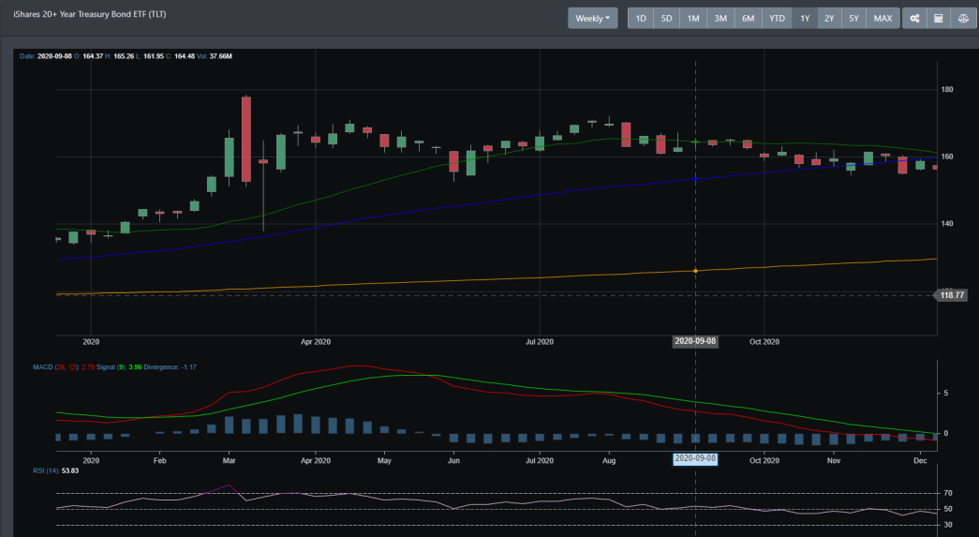
Task: Click the iShares 20+ Year Treasury Bond ETF title
Action: click(x=90, y=14)
